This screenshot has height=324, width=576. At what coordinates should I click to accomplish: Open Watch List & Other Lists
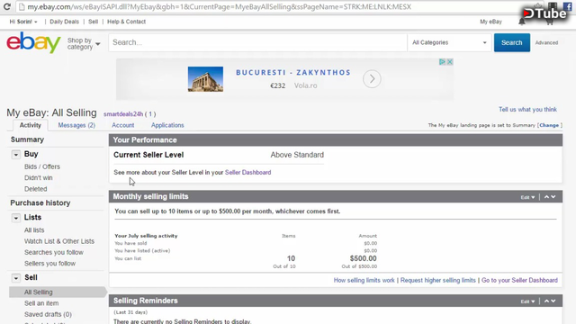59,241
